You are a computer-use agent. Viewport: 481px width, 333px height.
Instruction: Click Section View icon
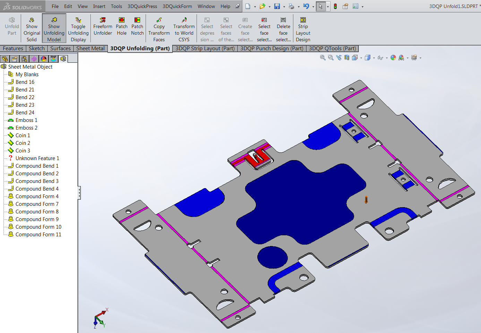[347, 58]
